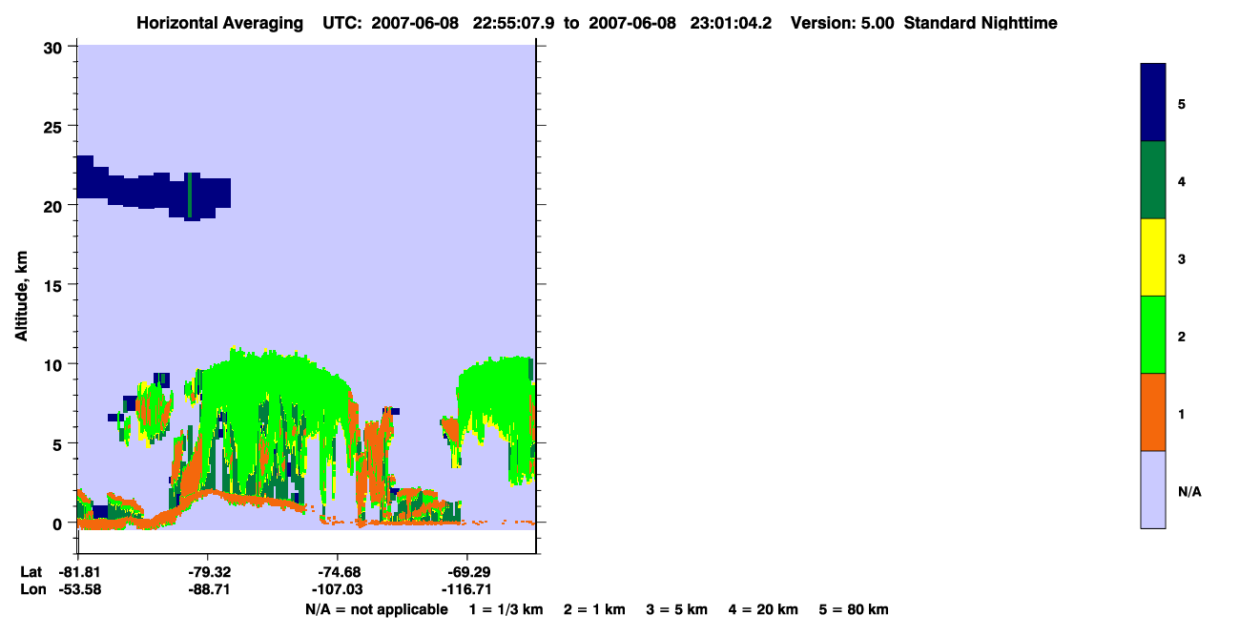This screenshot has height=636, width=1240.
Task: Click latitude value -81.81
Action: (x=78, y=572)
